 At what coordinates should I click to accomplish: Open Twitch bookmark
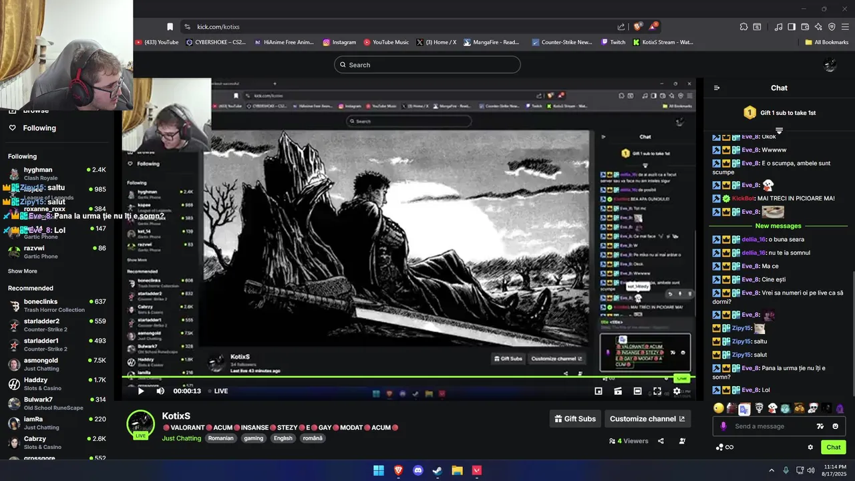click(x=613, y=42)
